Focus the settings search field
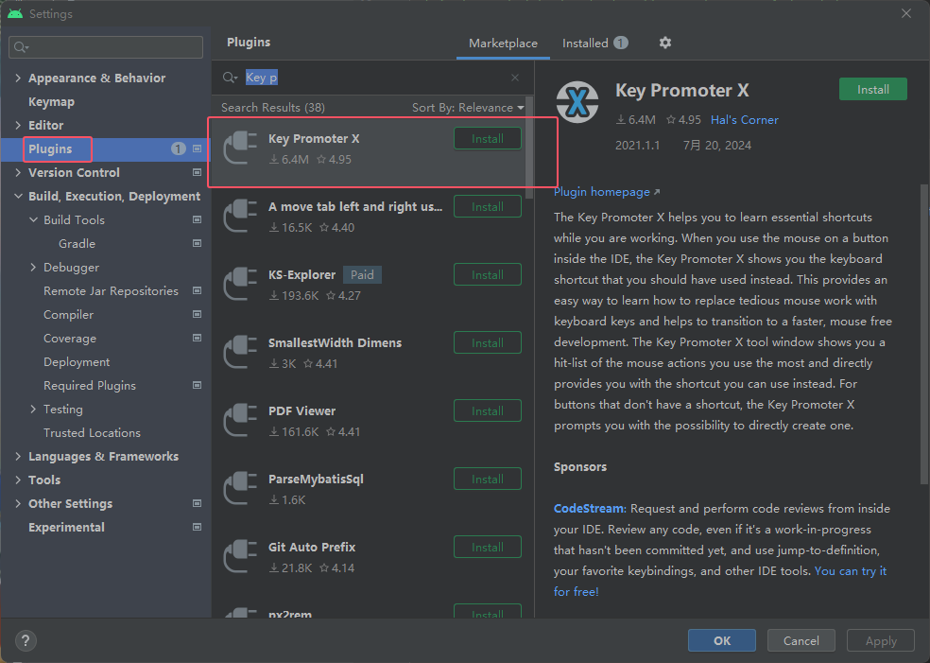This screenshot has width=930, height=663. (106, 47)
